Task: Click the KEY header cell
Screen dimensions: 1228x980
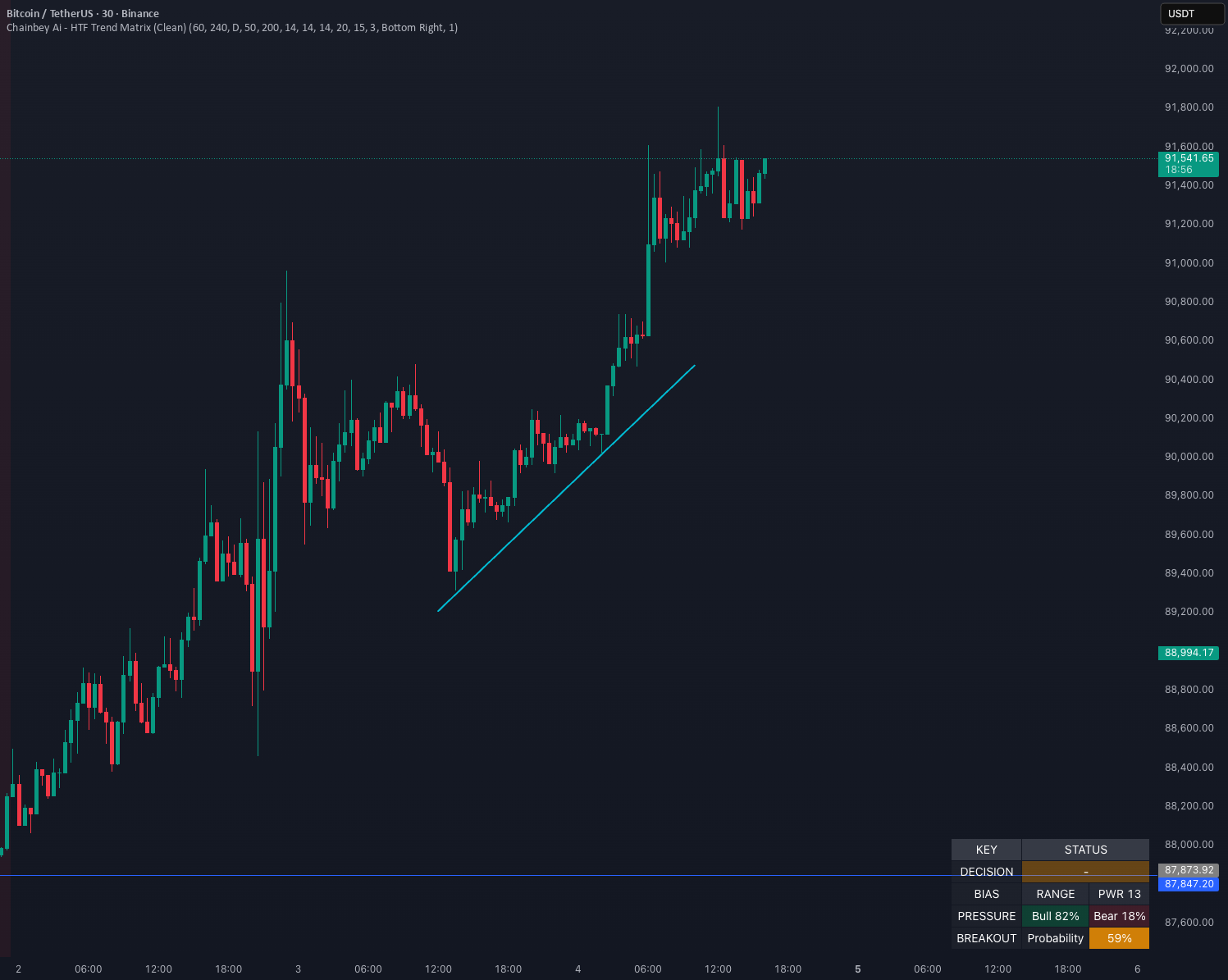Action: 987,850
